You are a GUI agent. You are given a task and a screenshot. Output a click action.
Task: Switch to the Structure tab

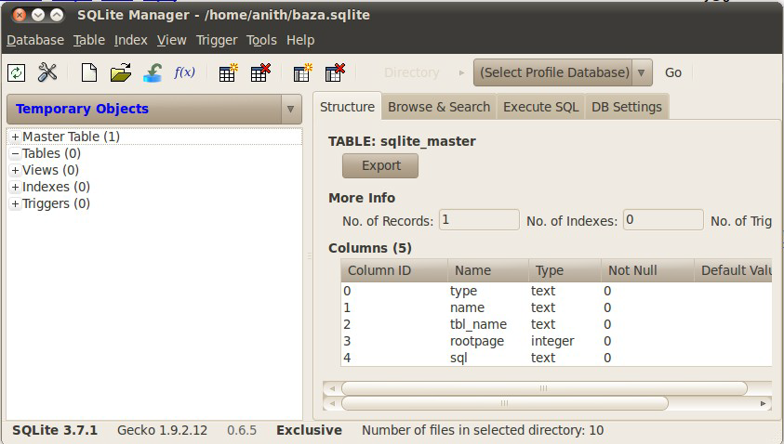click(347, 107)
